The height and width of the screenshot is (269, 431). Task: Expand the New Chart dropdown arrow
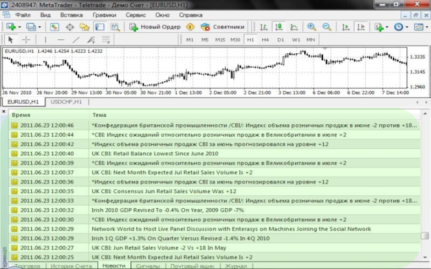point(19,27)
